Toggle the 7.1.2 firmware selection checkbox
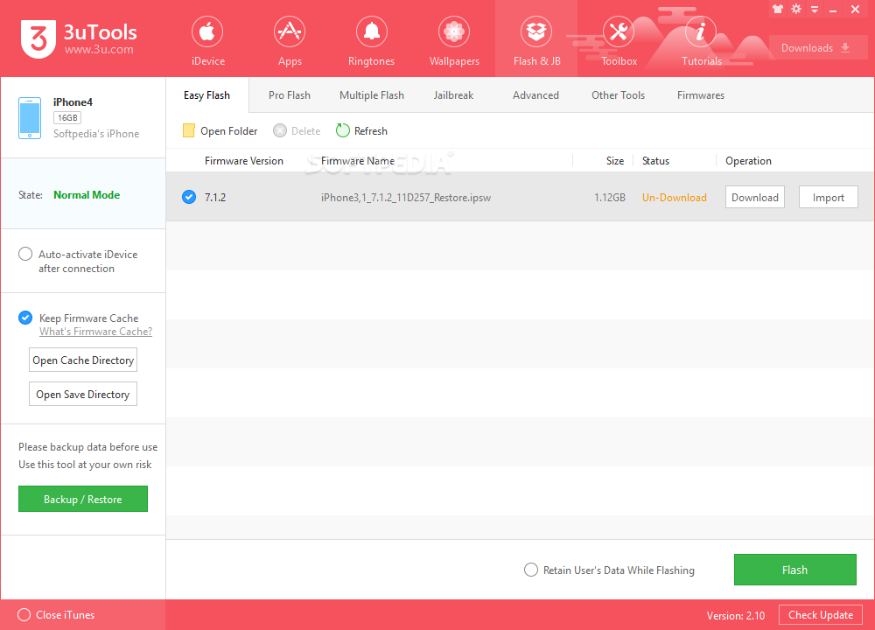Viewport: 875px width, 630px height. 189,197
